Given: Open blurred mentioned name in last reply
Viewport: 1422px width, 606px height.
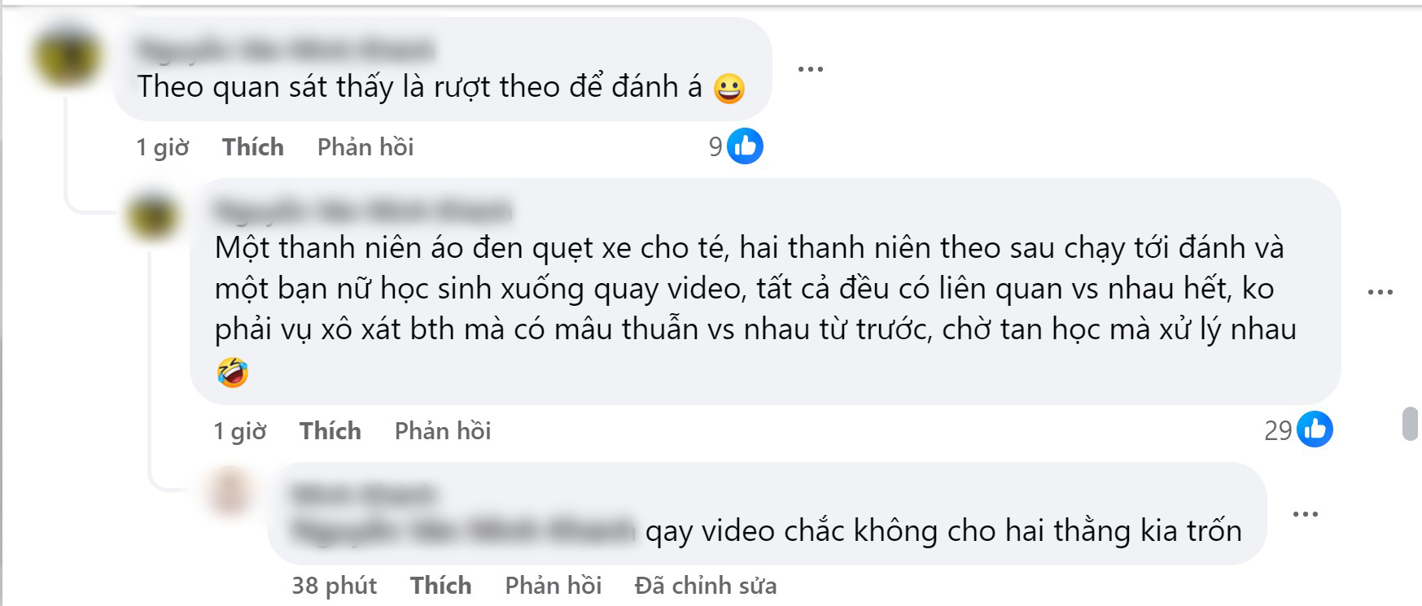Looking at the screenshot, I should coord(462,531).
